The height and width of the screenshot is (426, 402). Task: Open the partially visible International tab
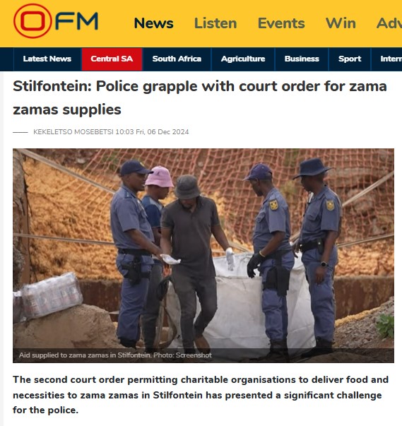click(386, 59)
